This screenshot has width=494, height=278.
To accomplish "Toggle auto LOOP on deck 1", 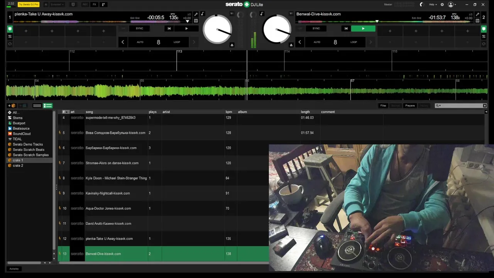I will pos(177,42).
